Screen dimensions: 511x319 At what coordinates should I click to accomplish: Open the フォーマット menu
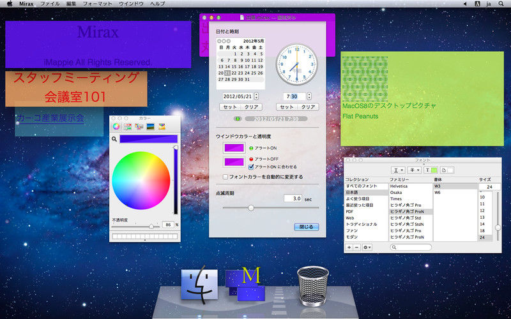[x=98, y=4]
